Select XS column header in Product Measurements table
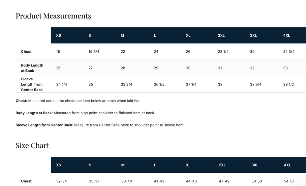The image size is (306, 186). click(58, 36)
